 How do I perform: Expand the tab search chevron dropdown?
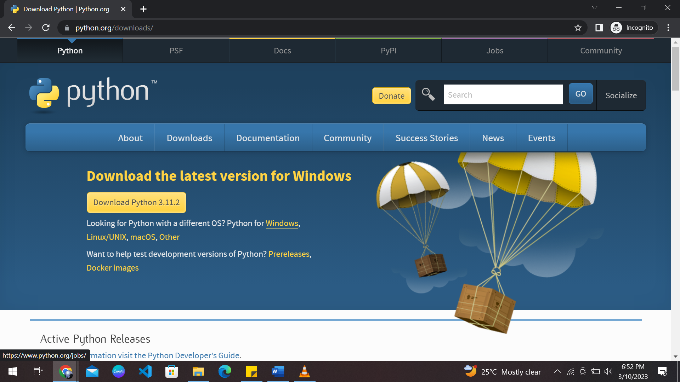(595, 8)
